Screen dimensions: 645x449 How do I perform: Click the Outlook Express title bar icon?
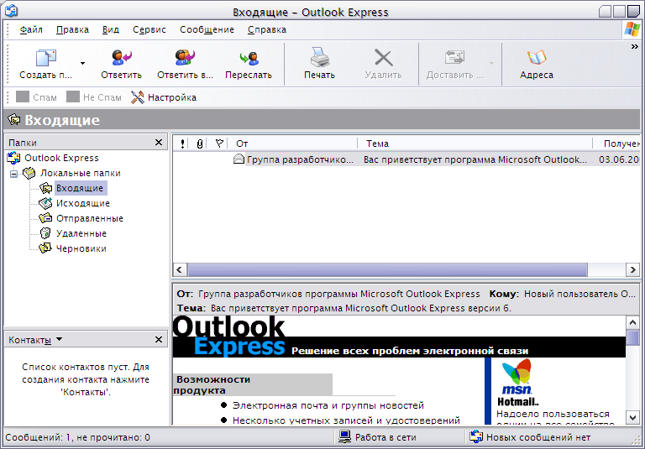(11, 10)
